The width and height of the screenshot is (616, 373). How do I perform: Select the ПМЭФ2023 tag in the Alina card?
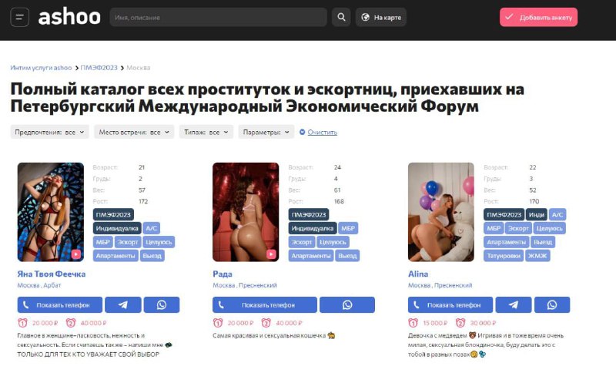[504, 214]
